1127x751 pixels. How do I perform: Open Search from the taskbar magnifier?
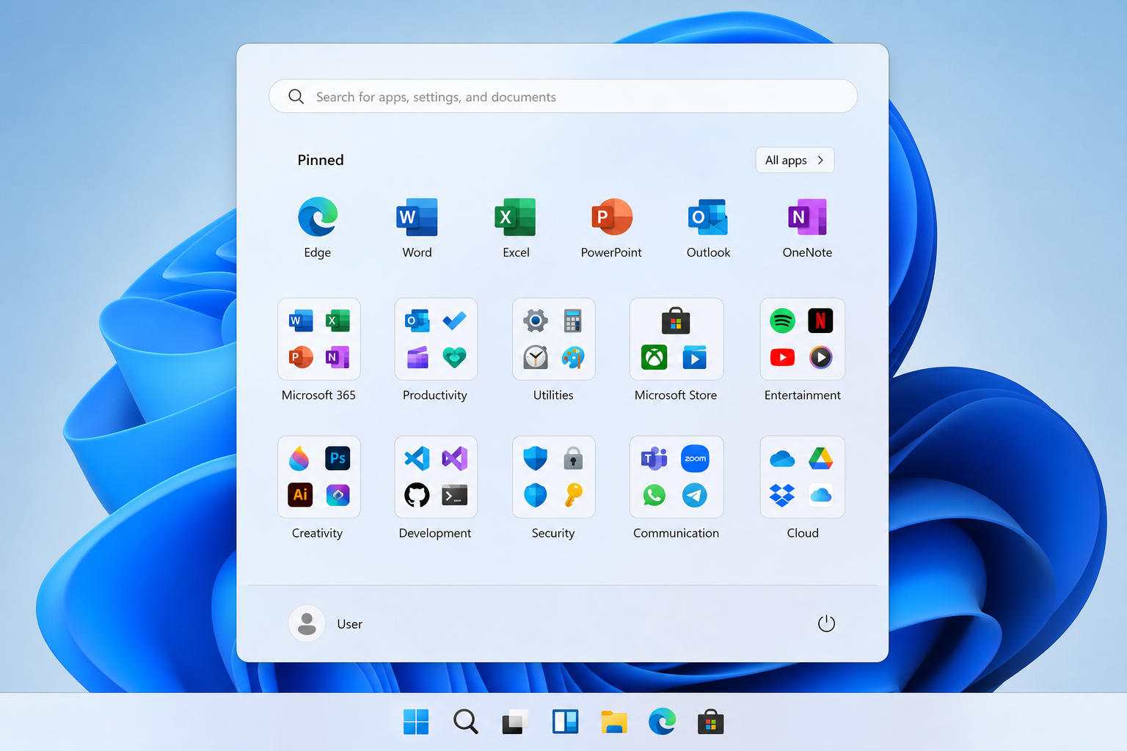(x=465, y=722)
